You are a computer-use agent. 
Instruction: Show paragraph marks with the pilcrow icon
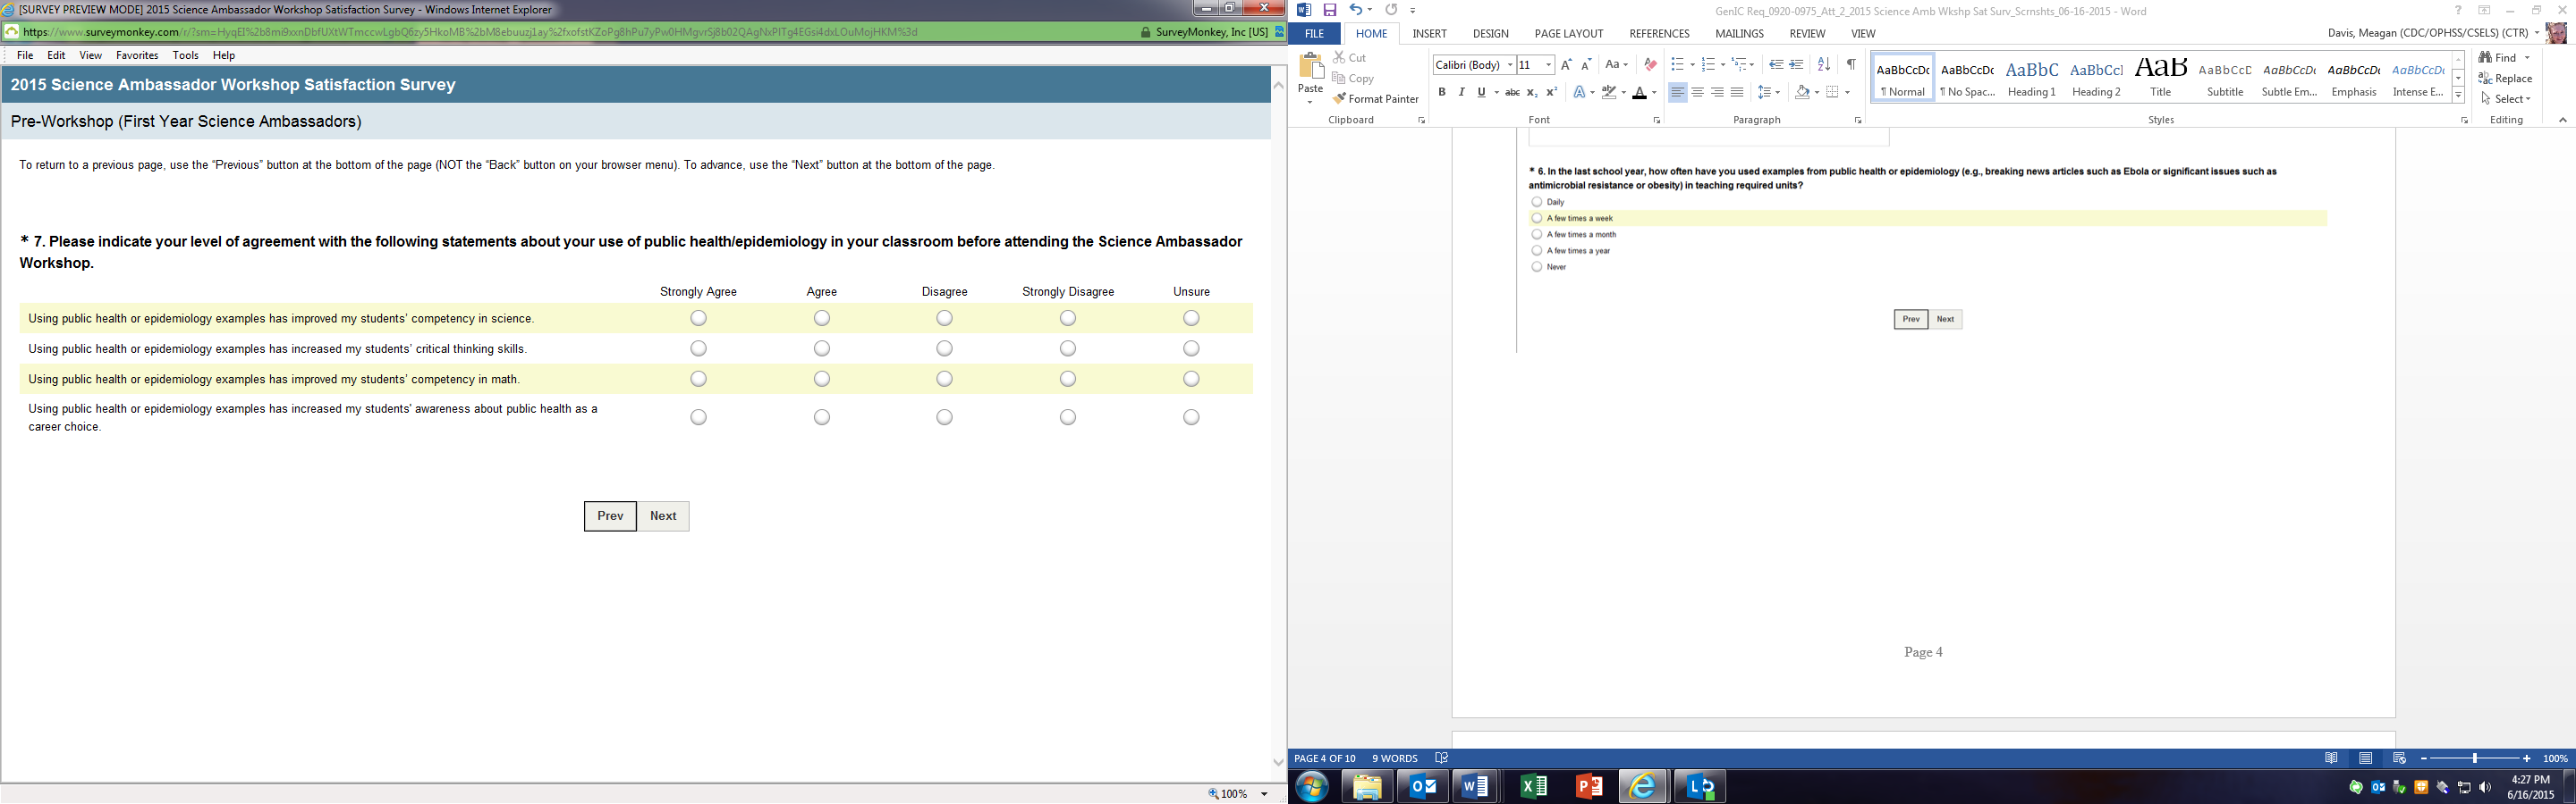1851,64
